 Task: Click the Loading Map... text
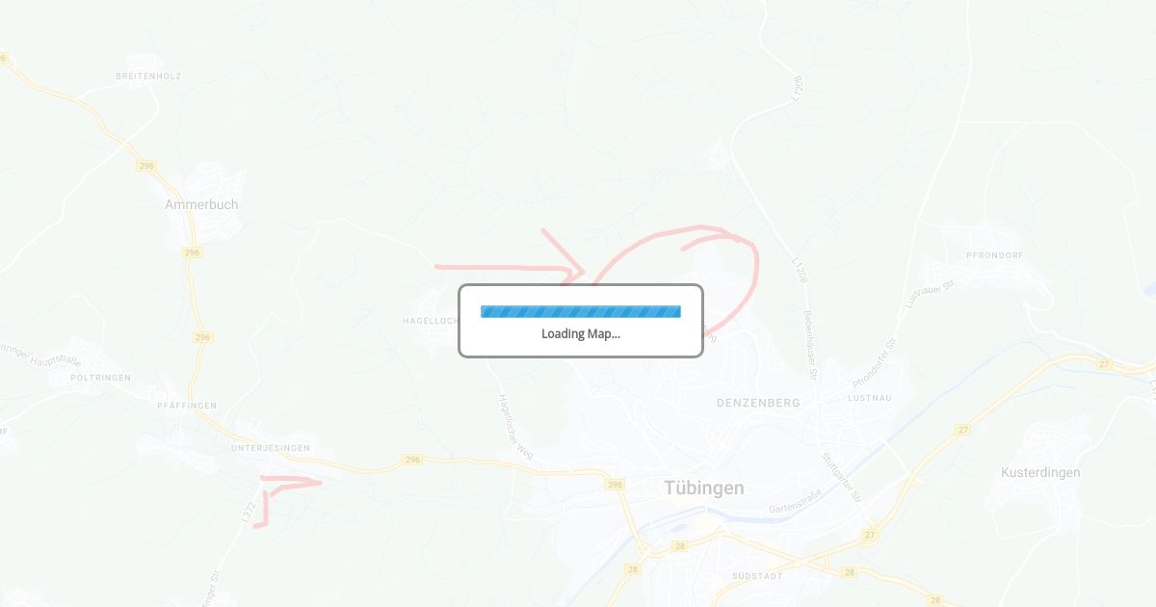click(x=581, y=334)
